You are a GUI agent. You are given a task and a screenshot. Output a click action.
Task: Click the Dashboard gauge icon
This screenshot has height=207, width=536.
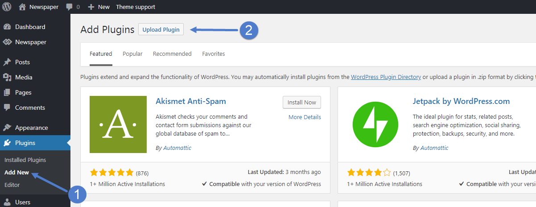click(x=7, y=27)
